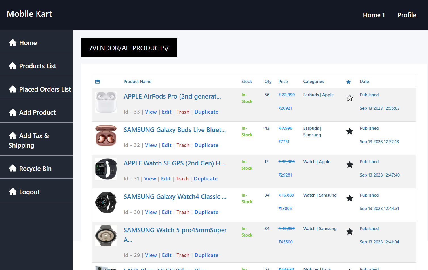View product Id 32

[x=151, y=145]
